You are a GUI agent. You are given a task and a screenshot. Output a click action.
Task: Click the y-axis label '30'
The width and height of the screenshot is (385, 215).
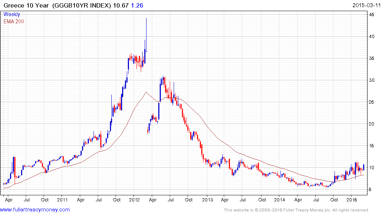371,80
